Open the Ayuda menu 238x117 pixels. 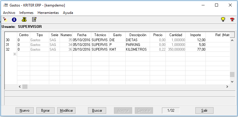[68, 13]
